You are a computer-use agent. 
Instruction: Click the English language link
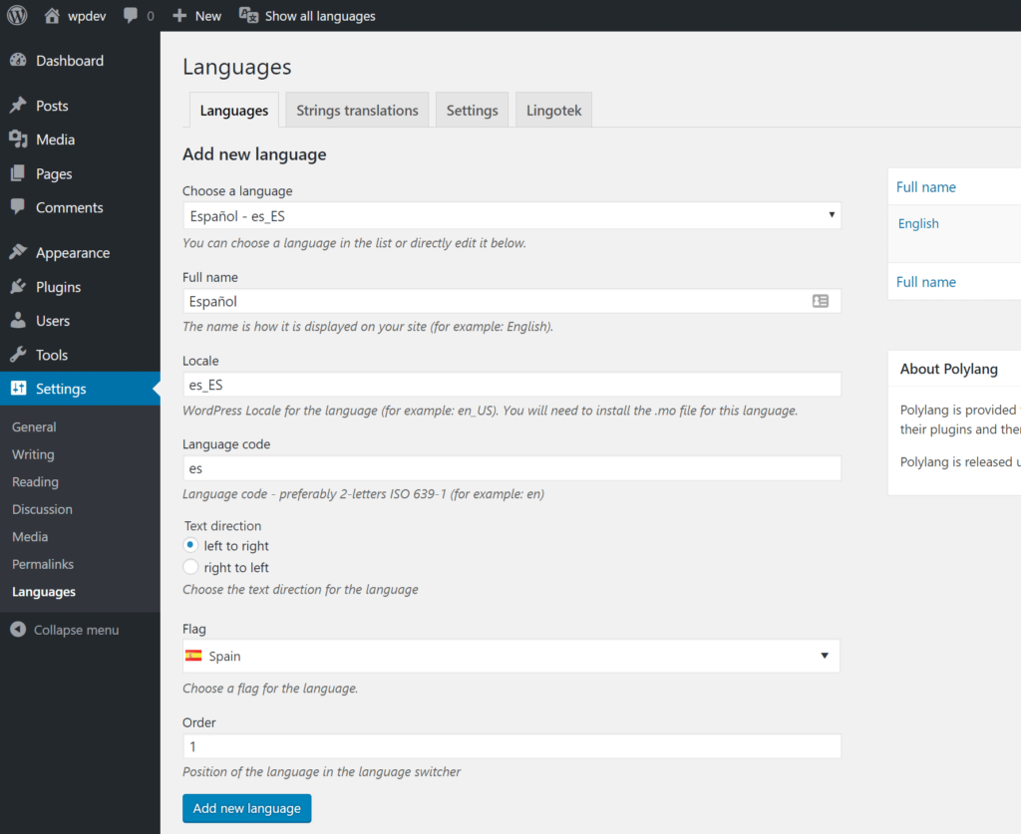coord(918,224)
